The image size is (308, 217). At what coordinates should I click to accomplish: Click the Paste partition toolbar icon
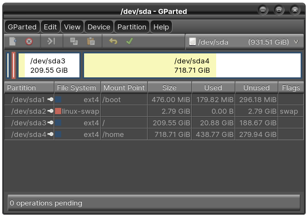point(91,41)
